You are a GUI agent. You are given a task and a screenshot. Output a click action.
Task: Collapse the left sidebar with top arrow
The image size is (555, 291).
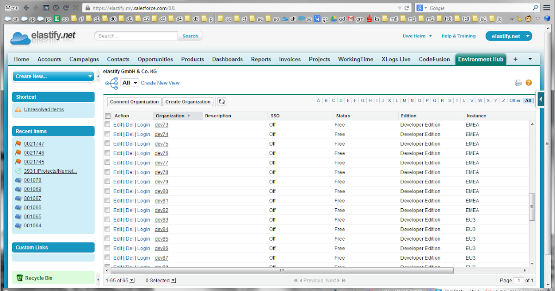(98, 76)
